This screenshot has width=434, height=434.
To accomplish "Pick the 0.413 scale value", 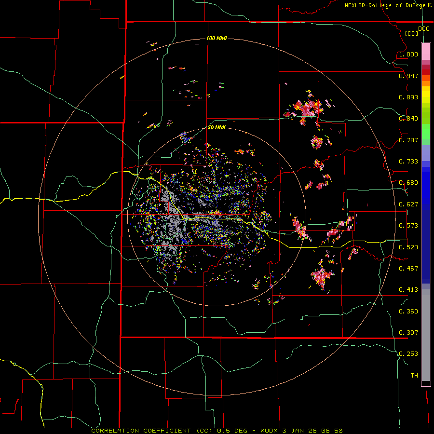I will (408, 290).
